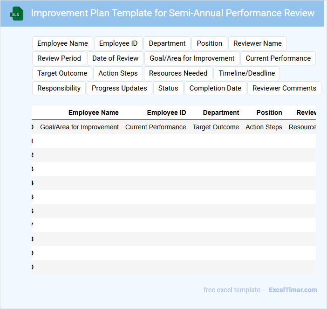This screenshot has width=327, height=309.
Task: Click the Review Period tag
Action: tap(59, 58)
